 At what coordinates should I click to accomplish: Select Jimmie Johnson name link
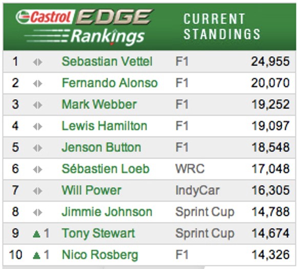[107, 212]
